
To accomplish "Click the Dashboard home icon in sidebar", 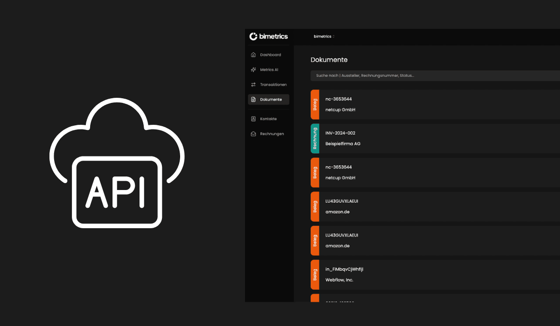I will click(x=253, y=55).
